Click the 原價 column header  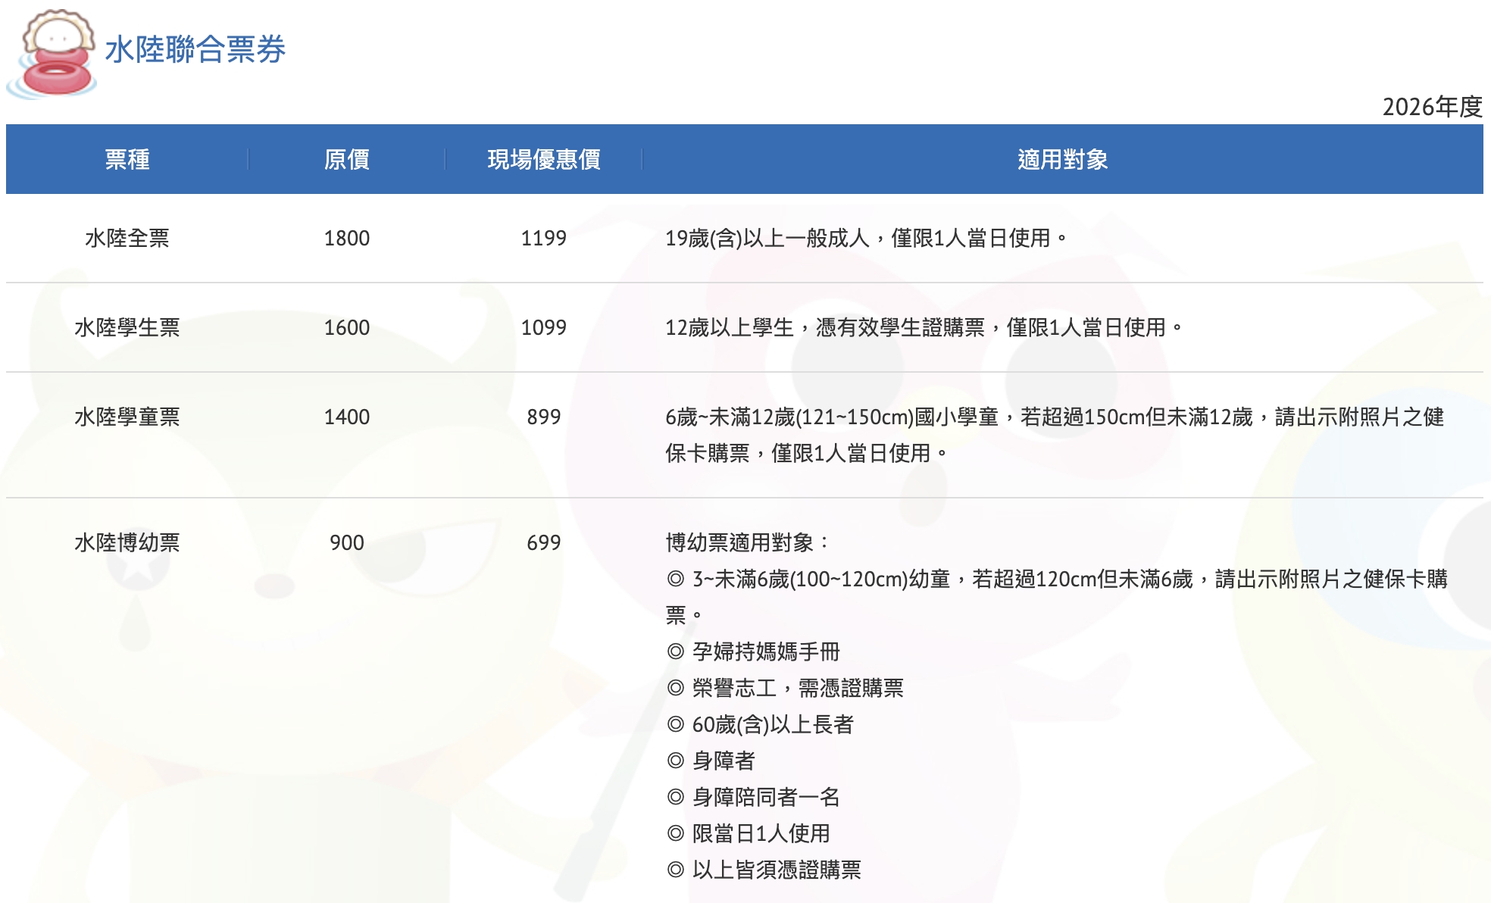347,160
